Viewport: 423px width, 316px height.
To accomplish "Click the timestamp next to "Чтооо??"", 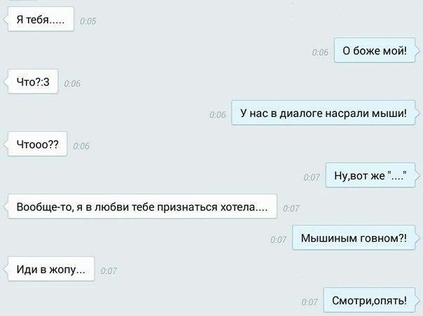I will [81, 146].
